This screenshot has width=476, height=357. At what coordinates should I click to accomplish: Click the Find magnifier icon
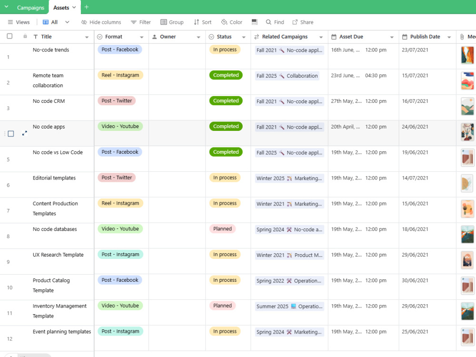pos(268,22)
